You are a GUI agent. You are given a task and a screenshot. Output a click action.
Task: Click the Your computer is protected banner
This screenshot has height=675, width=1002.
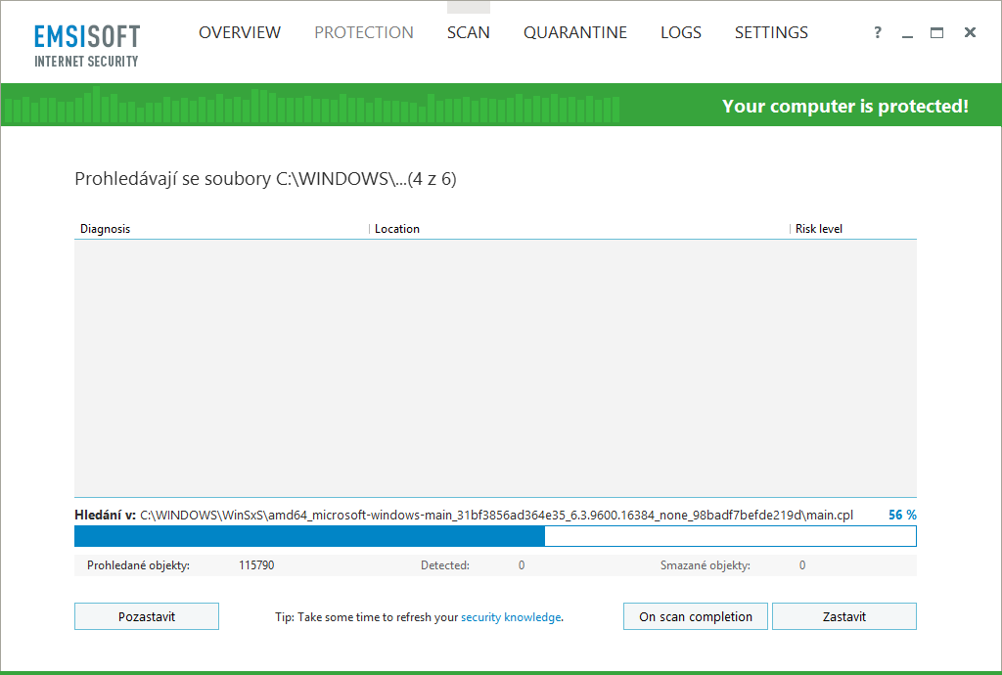[x=844, y=106]
